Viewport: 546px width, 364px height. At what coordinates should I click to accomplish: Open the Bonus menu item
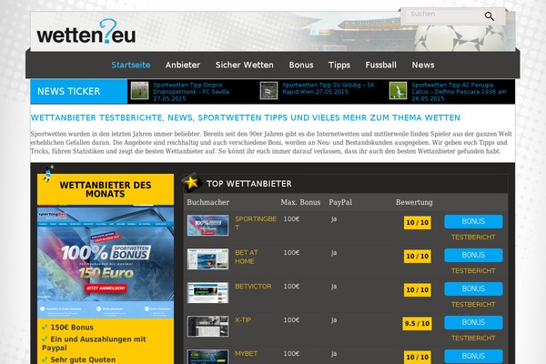(301, 65)
